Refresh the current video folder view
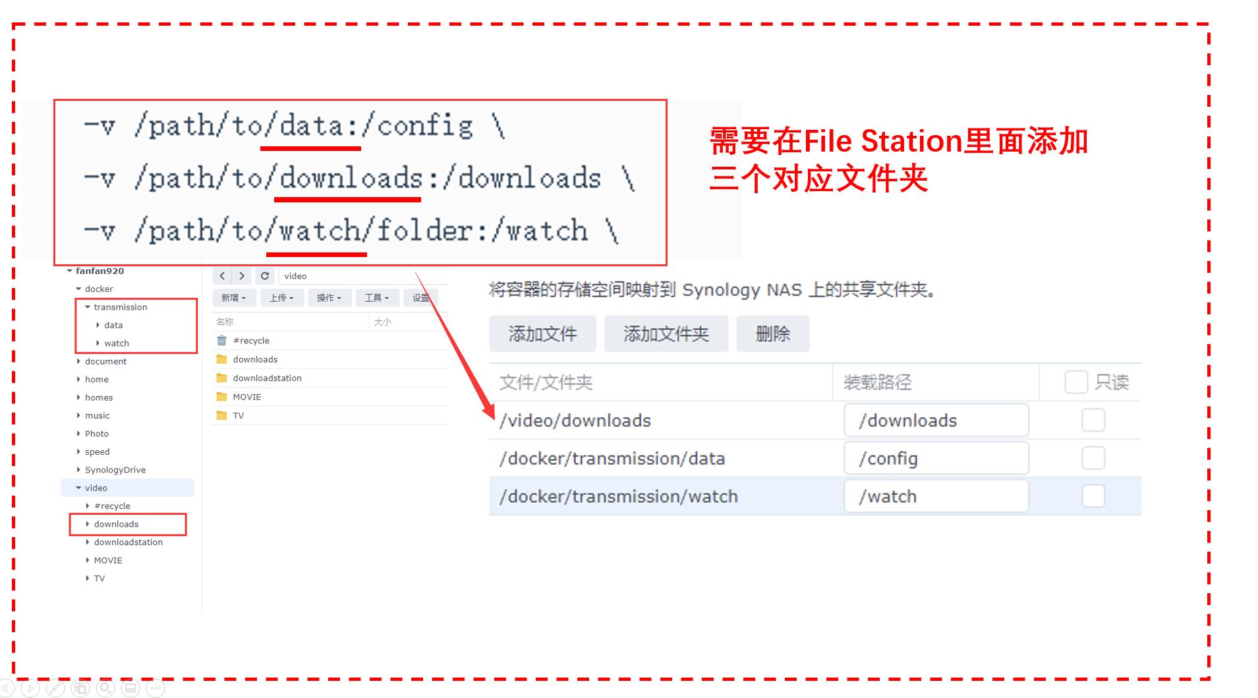The width and height of the screenshot is (1258, 698). click(x=265, y=276)
